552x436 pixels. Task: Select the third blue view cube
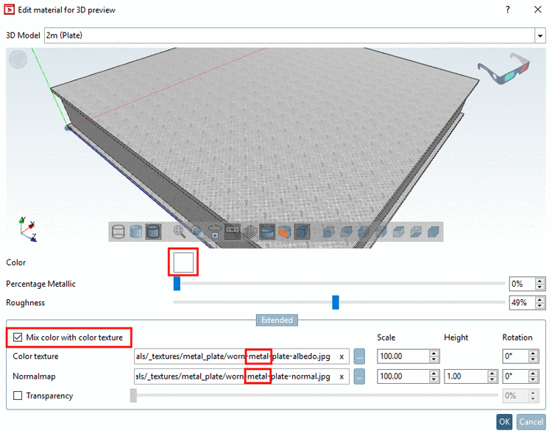coord(364,232)
